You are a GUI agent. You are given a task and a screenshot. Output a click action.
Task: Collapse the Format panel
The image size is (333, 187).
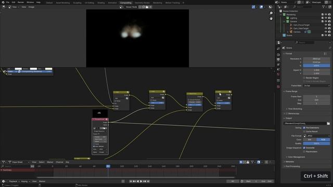(x=284, y=54)
